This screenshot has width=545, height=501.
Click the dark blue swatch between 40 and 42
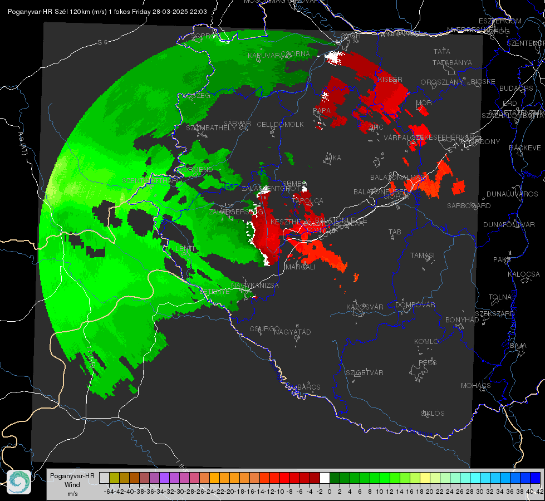point(536,478)
